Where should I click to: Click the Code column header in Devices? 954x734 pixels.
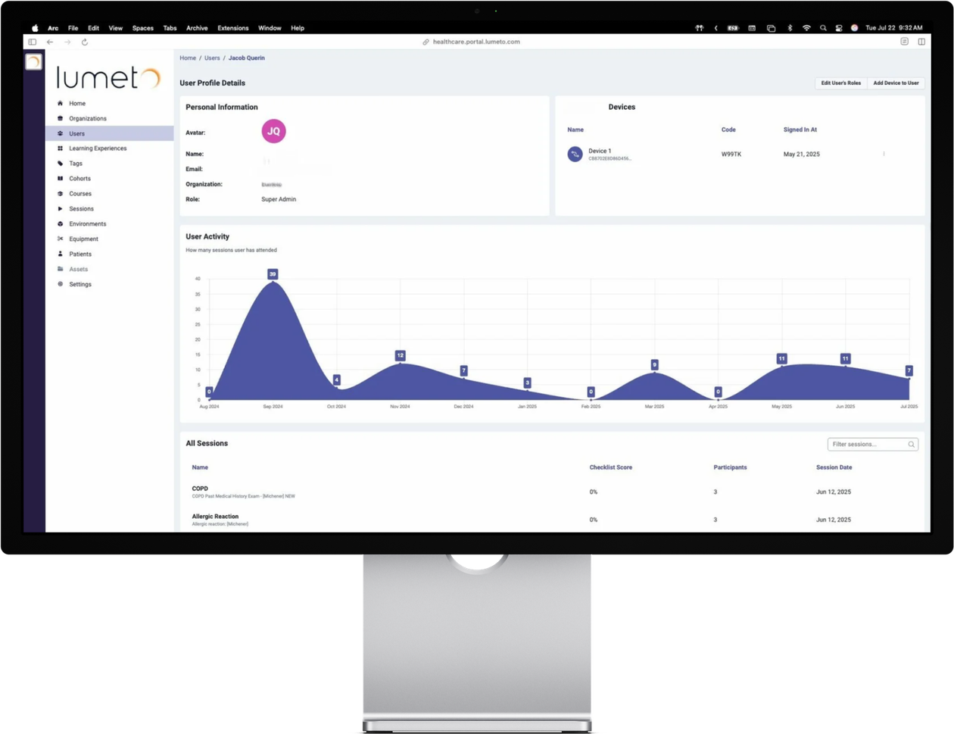tap(728, 130)
